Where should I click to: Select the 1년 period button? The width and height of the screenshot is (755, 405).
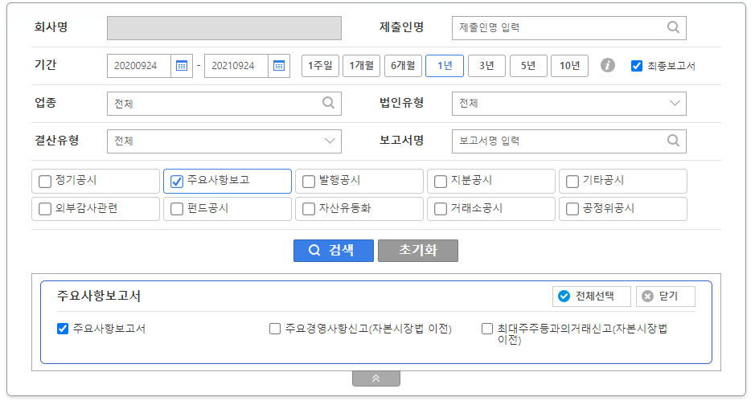click(x=445, y=66)
